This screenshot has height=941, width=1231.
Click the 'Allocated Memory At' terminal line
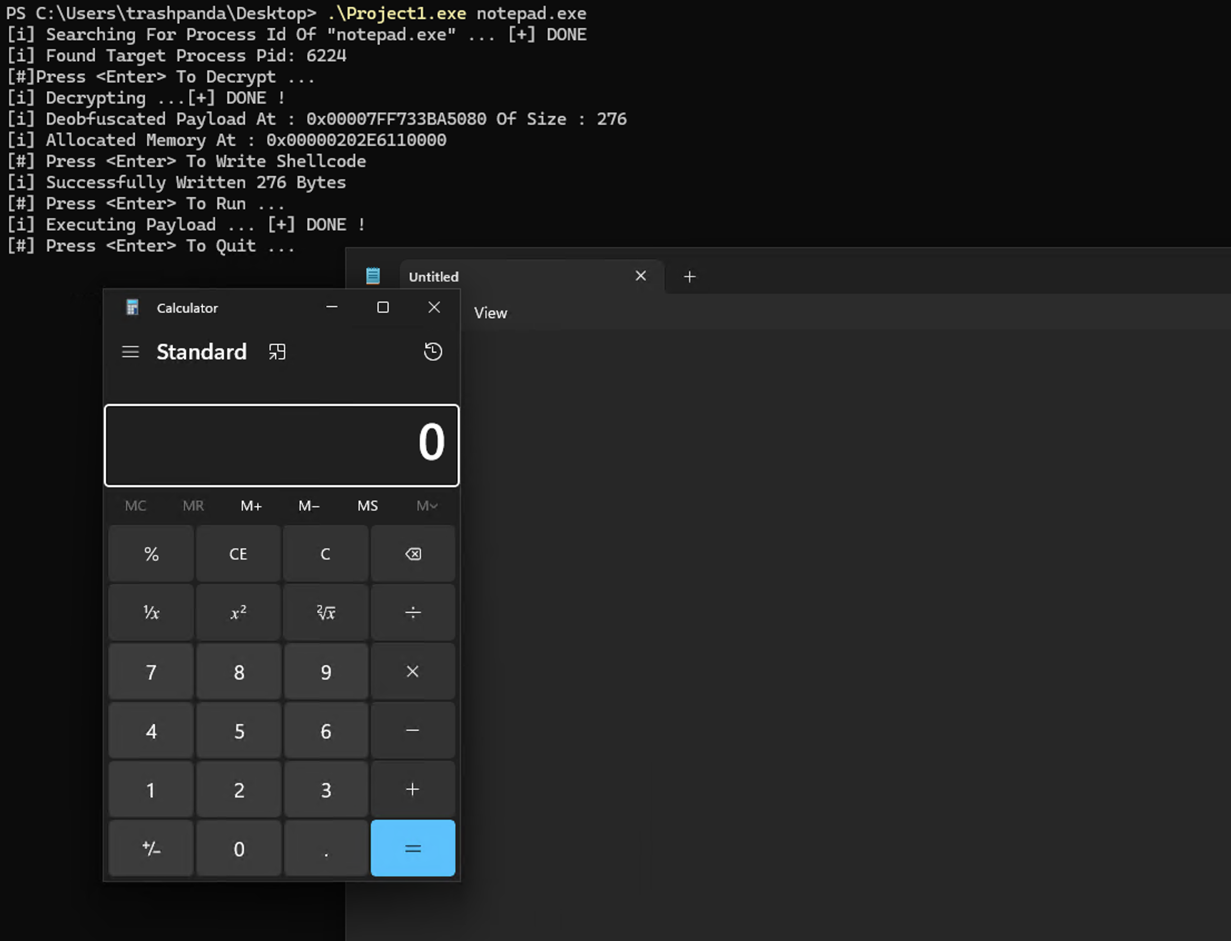coord(226,140)
